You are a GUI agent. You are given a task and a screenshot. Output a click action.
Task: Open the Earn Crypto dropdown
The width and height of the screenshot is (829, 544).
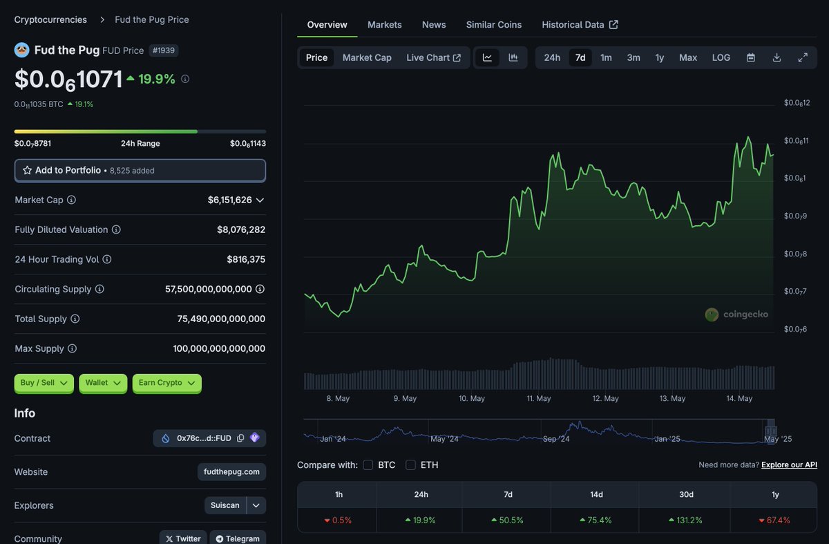point(166,383)
